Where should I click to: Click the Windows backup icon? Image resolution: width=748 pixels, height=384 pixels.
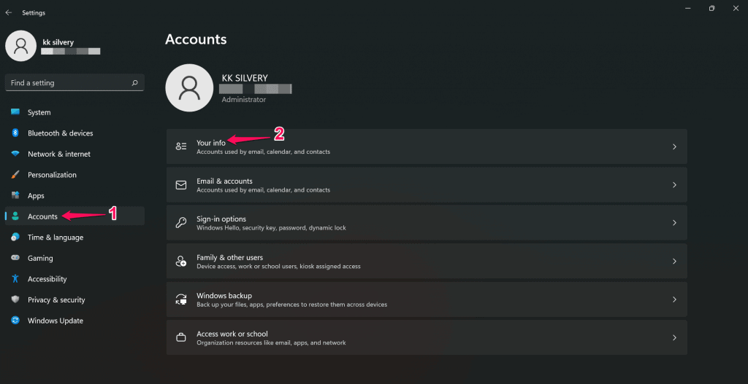tap(181, 299)
